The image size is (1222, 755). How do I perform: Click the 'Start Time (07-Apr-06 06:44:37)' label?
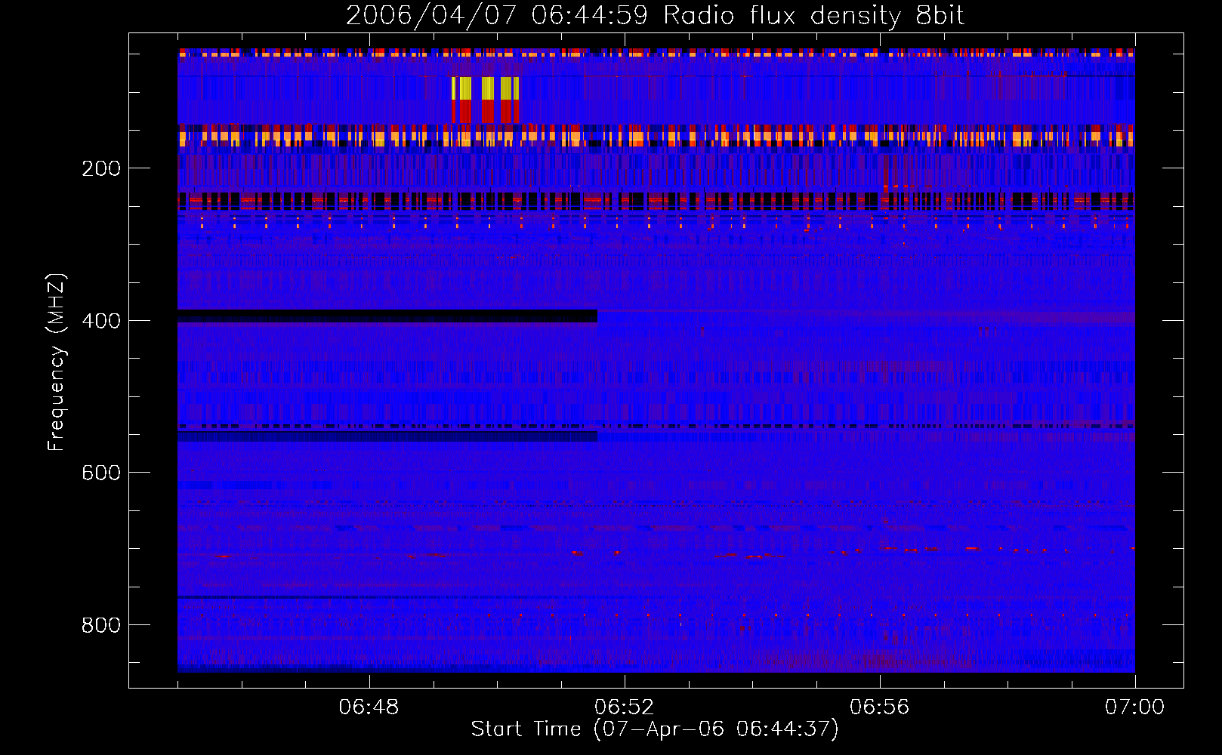pos(655,729)
